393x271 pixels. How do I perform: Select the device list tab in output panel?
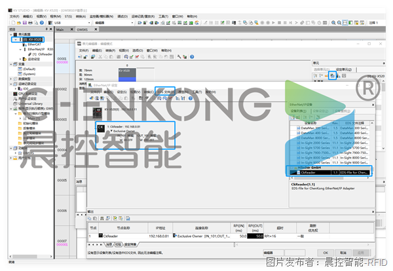pyautogui.click(x=130, y=244)
